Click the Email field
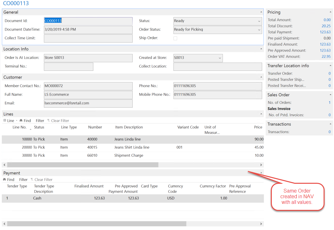334x230 pixels. coord(88,103)
